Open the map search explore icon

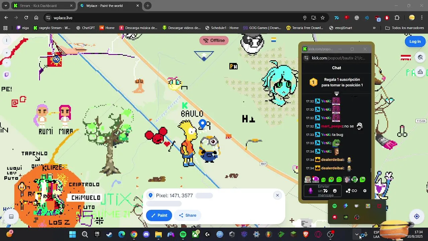[420, 57]
